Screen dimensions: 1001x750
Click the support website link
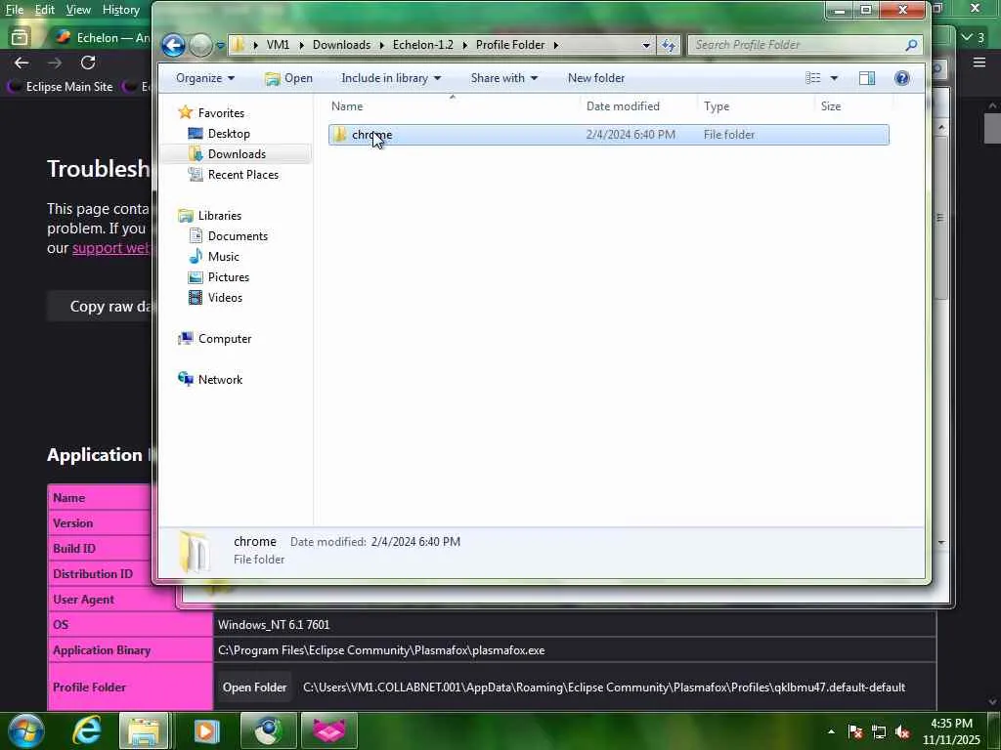[111, 248]
